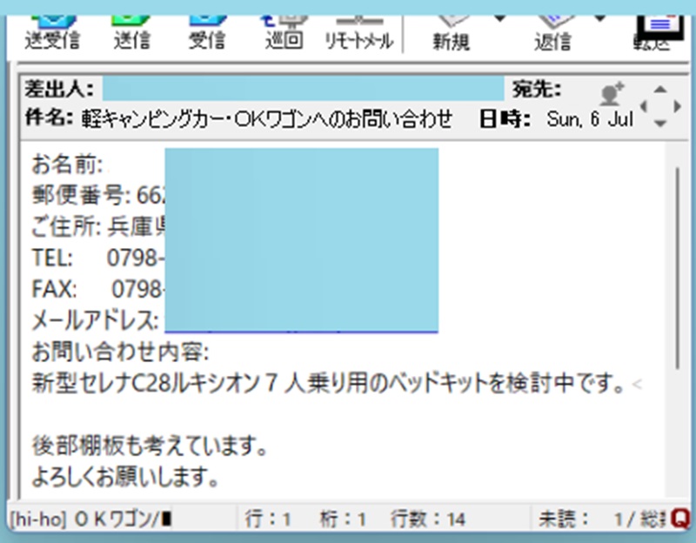Reply to the message with 返信
This screenshot has height=543, width=696.
click(x=551, y=26)
